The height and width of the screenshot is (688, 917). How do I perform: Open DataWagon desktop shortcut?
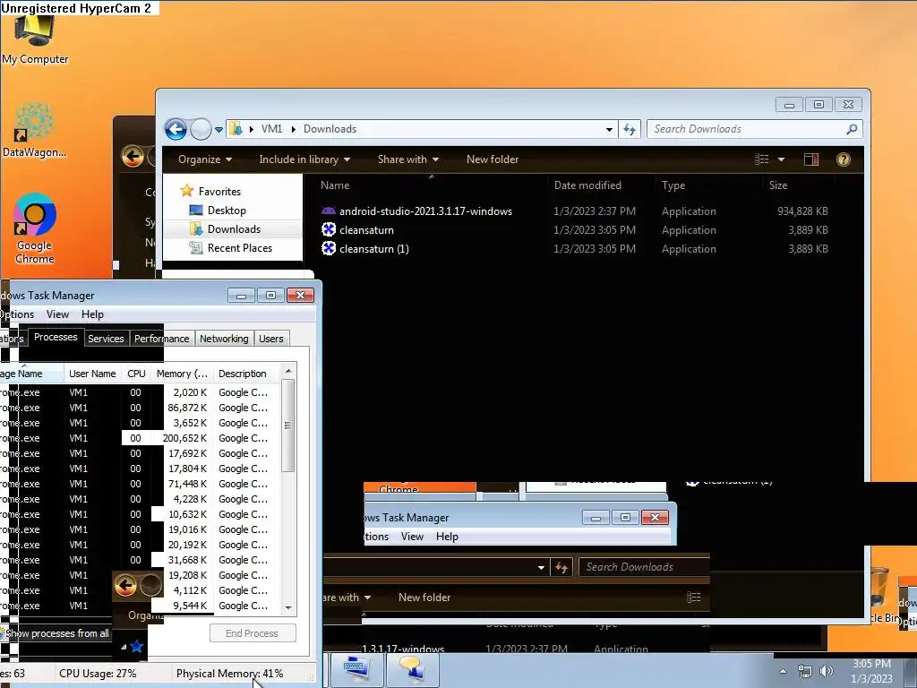34,130
